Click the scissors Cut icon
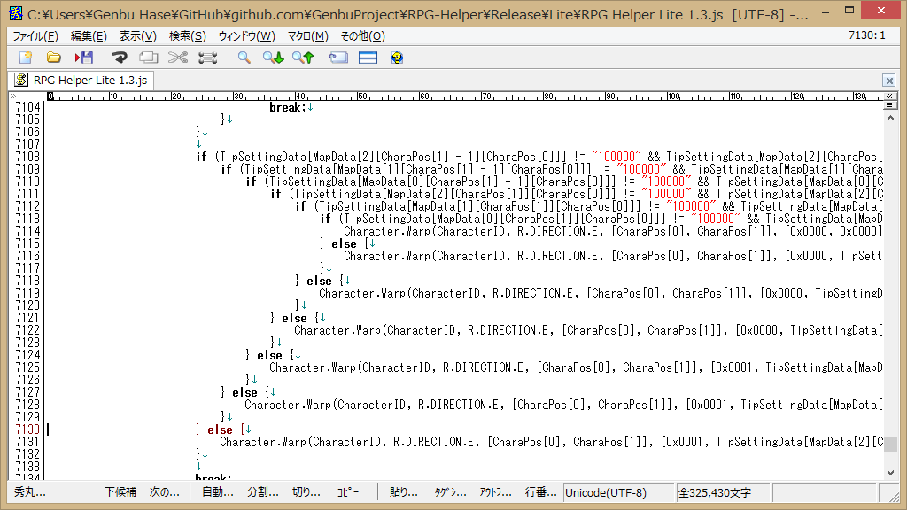The image size is (907, 510). (x=178, y=58)
